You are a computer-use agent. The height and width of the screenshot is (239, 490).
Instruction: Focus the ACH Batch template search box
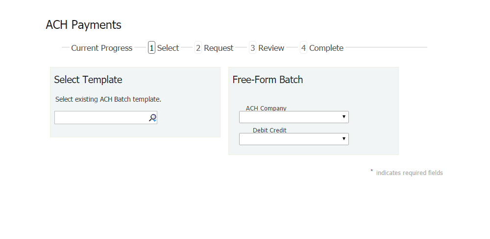click(x=100, y=118)
